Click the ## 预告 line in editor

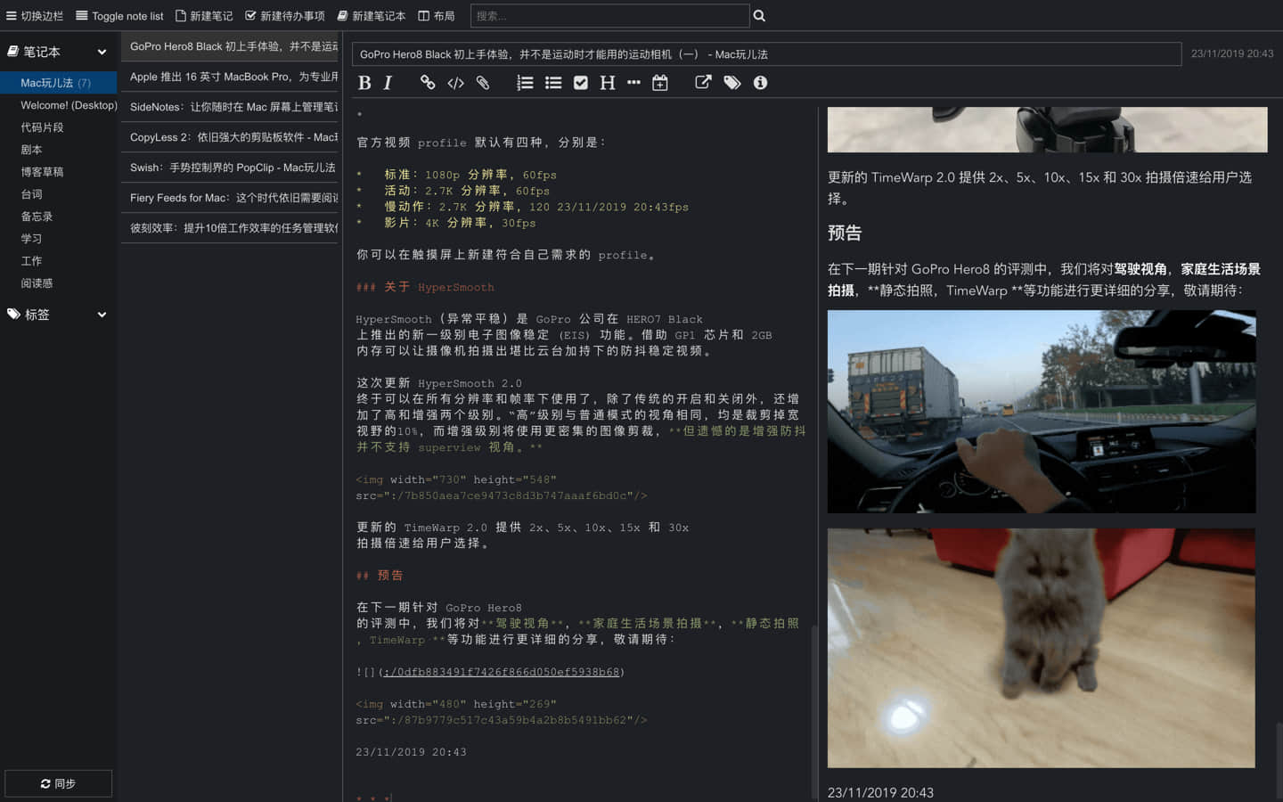tap(380, 576)
